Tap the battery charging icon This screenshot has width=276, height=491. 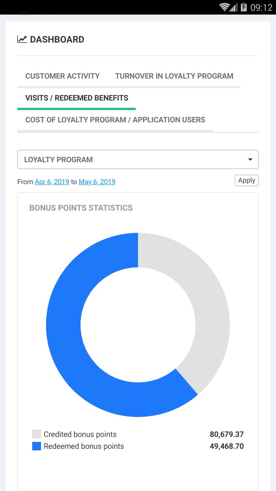243,7
